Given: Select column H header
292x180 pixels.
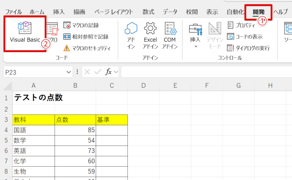Looking at the screenshot, I should 270,86.
